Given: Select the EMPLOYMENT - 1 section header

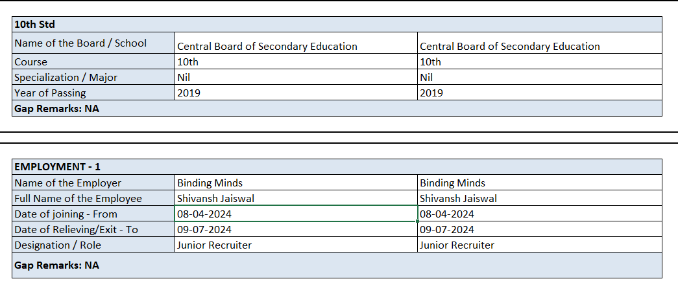Looking at the screenshot, I should [x=57, y=167].
